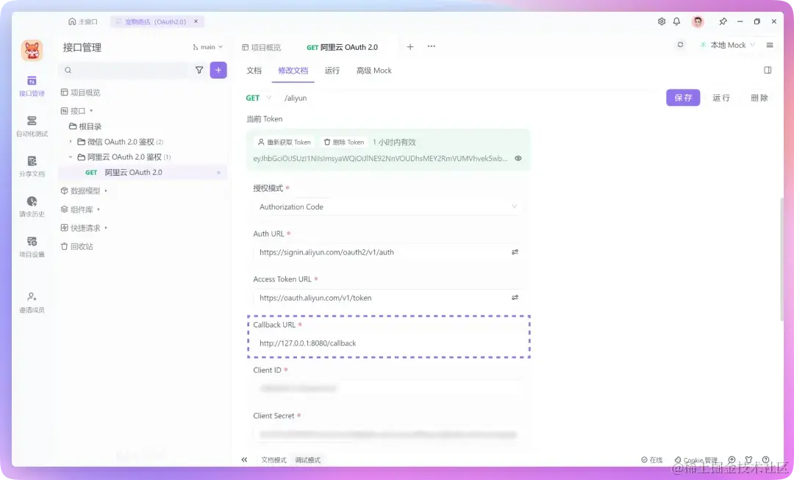This screenshot has width=794, height=480.
Task: Click the Auth URL variable settings icon
Action: [x=515, y=251]
